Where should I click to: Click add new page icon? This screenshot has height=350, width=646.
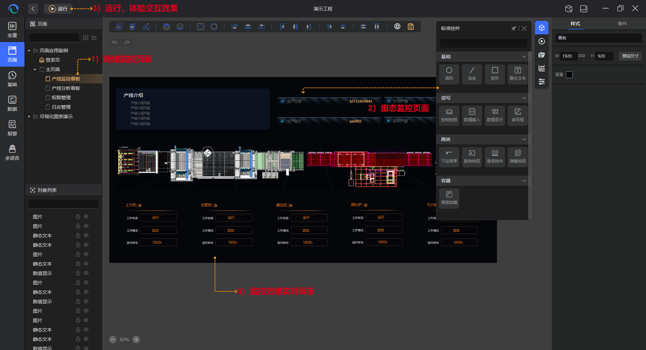coord(86,38)
